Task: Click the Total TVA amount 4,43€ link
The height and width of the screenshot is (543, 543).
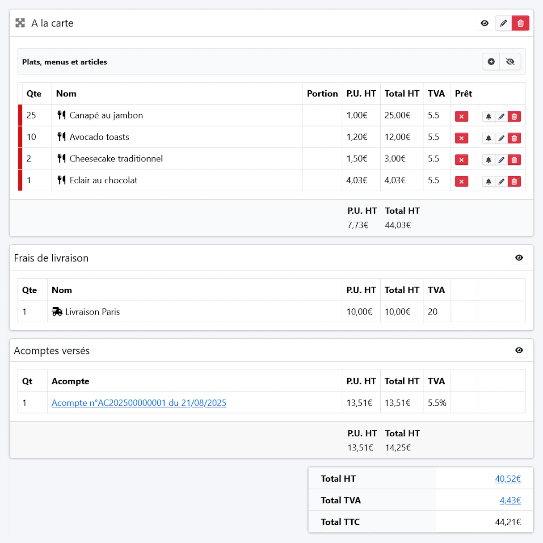Action: (510, 501)
